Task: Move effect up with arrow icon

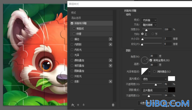Action: pos(78,105)
